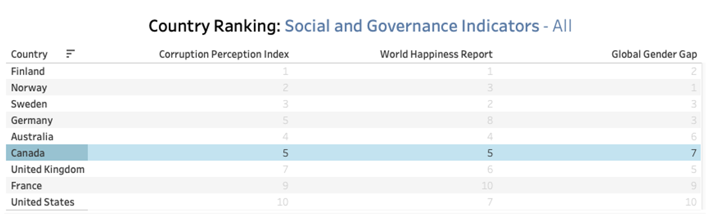This screenshot has width=716, height=223.
Task: Click France's World Happiness Report rank 10
Action: [487, 185]
